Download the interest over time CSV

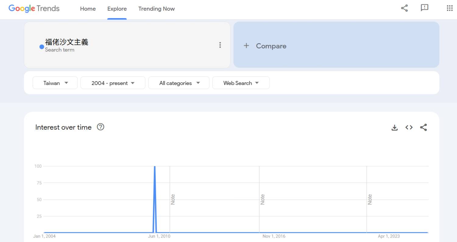point(395,128)
